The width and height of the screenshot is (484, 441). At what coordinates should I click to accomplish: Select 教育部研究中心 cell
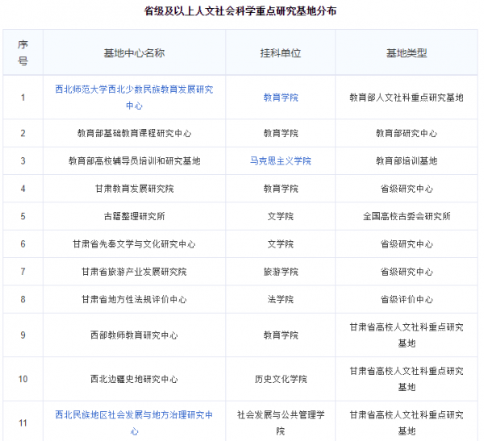coord(407,133)
